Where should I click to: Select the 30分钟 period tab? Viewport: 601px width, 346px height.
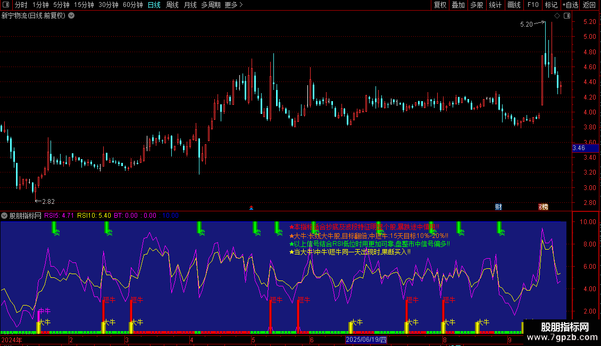108,5
